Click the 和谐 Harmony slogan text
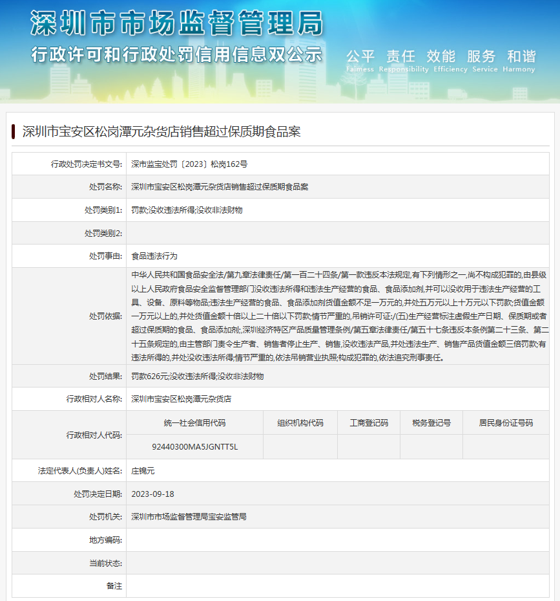 pos(521,60)
